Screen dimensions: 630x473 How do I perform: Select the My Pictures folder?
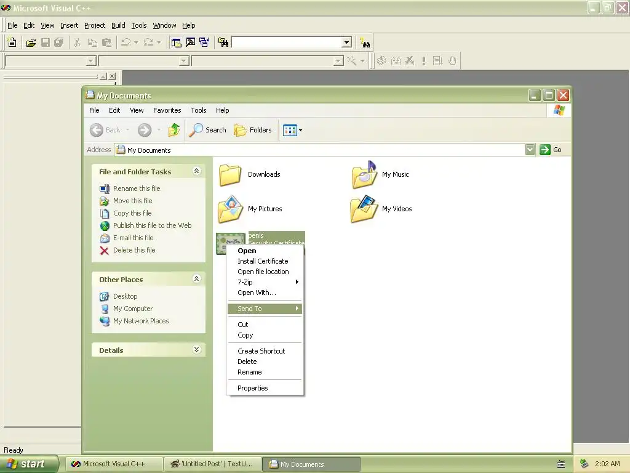click(x=250, y=209)
